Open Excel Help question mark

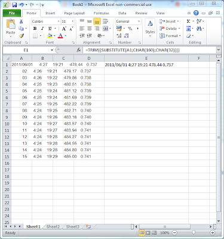pos(196,13)
